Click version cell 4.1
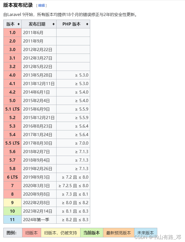This screenshot has height=242, width=185. coord(13,84)
